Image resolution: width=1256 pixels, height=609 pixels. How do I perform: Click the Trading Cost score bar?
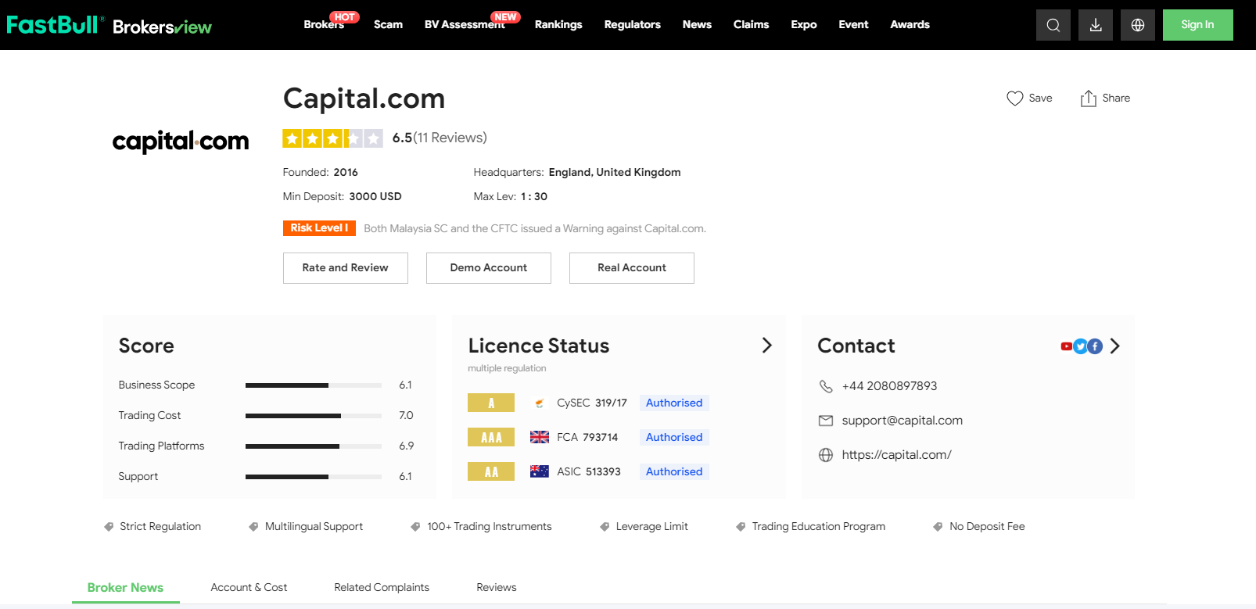(x=314, y=416)
